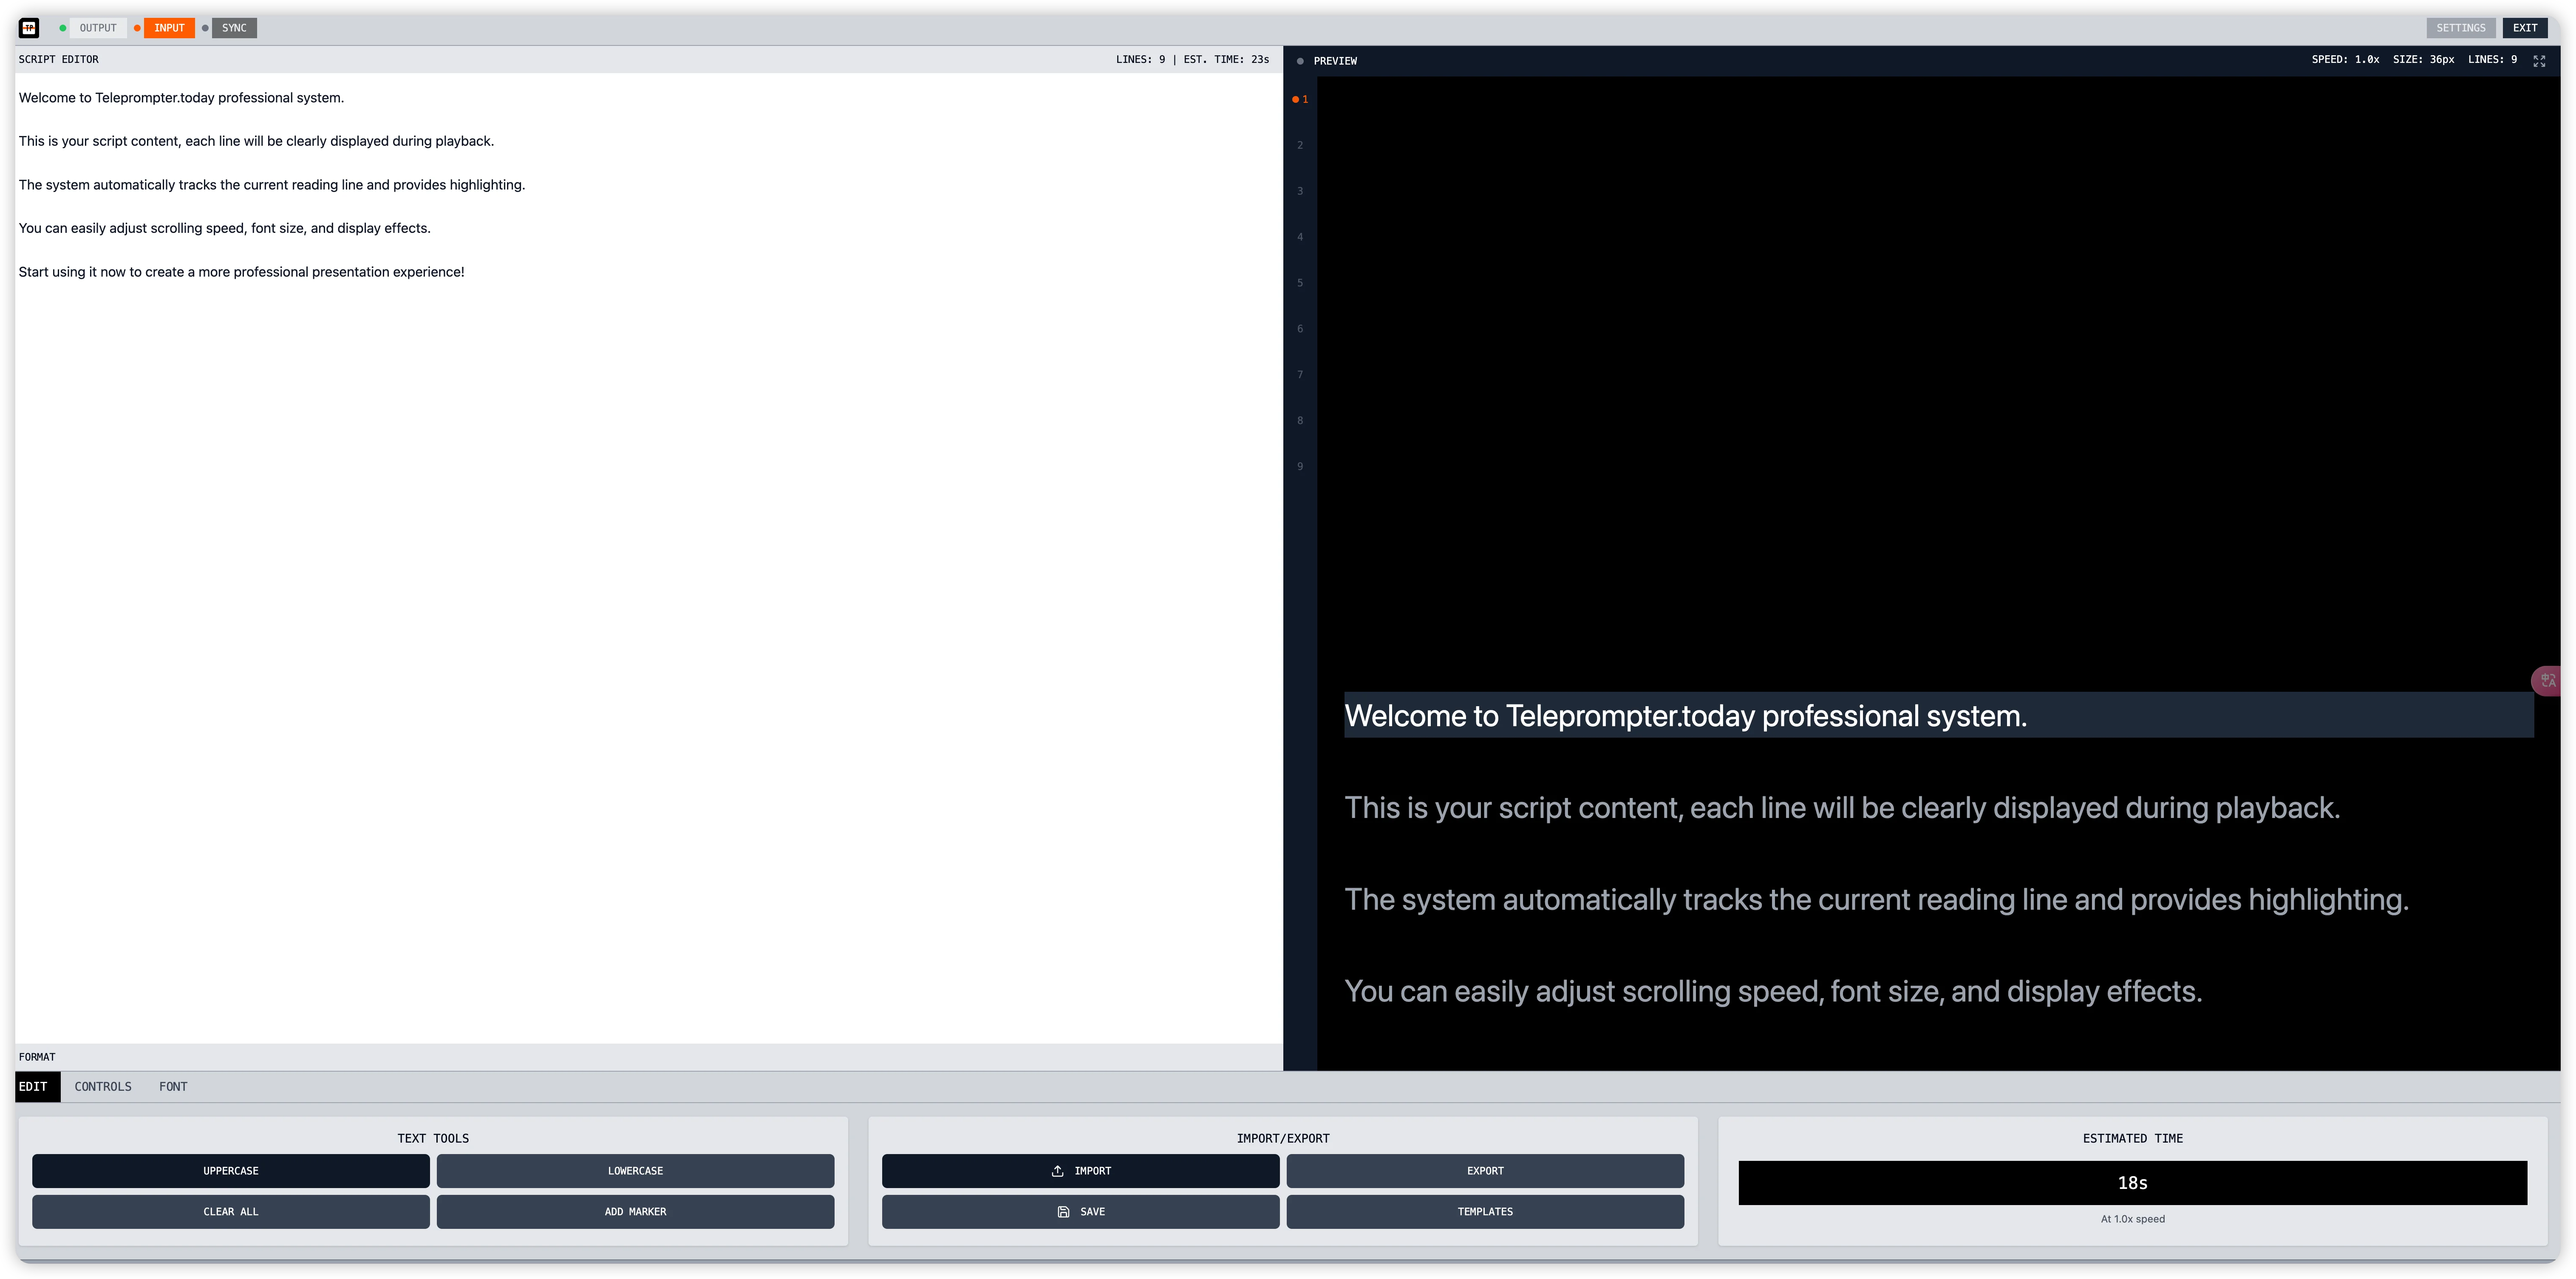Image resolution: width=2576 pixels, height=1279 pixels.
Task: Click the floppy disk icon on SAVE
Action: pyautogui.click(x=1063, y=1211)
